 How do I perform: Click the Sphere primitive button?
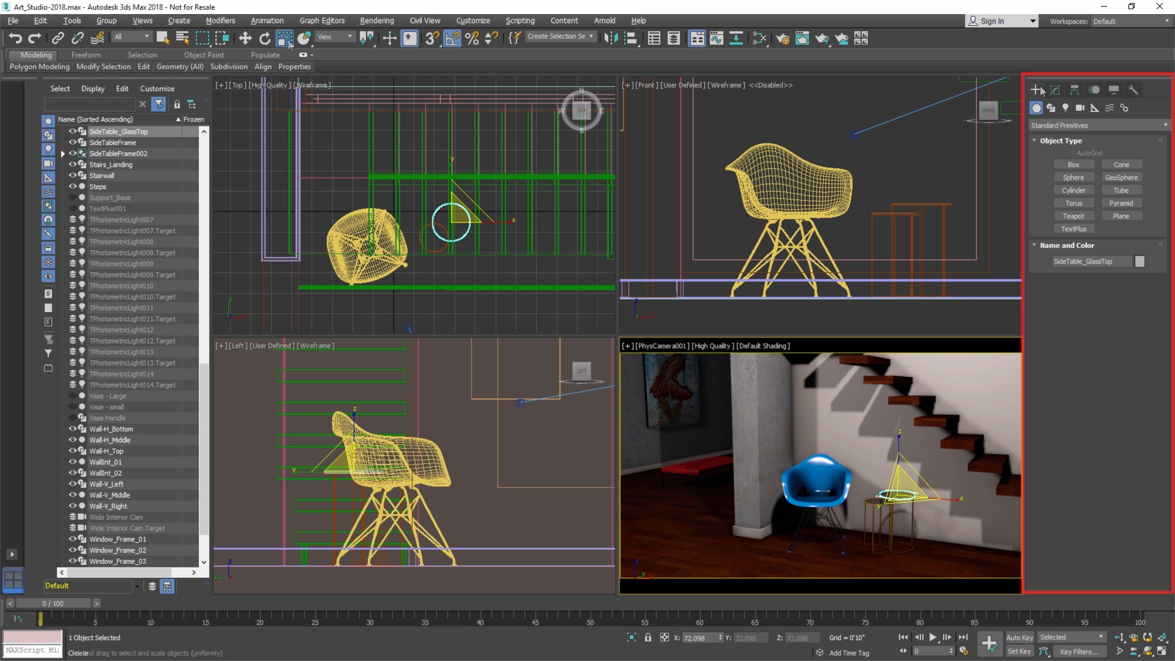pyautogui.click(x=1074, y=177)
